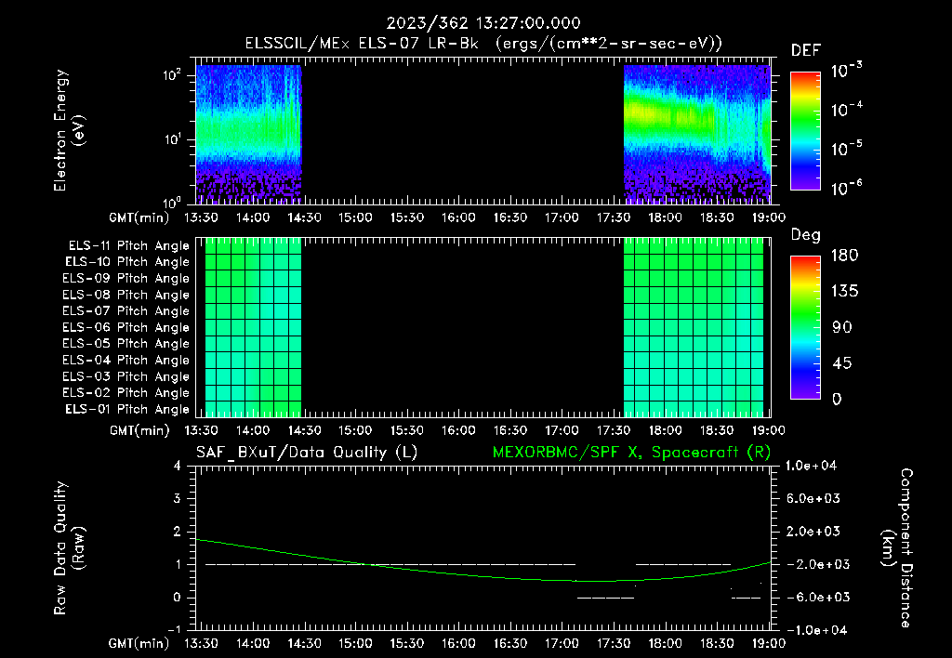Click the 6.0e+03 distance axis value
Screen dimensions: 952x658
(x=813, y=498)
